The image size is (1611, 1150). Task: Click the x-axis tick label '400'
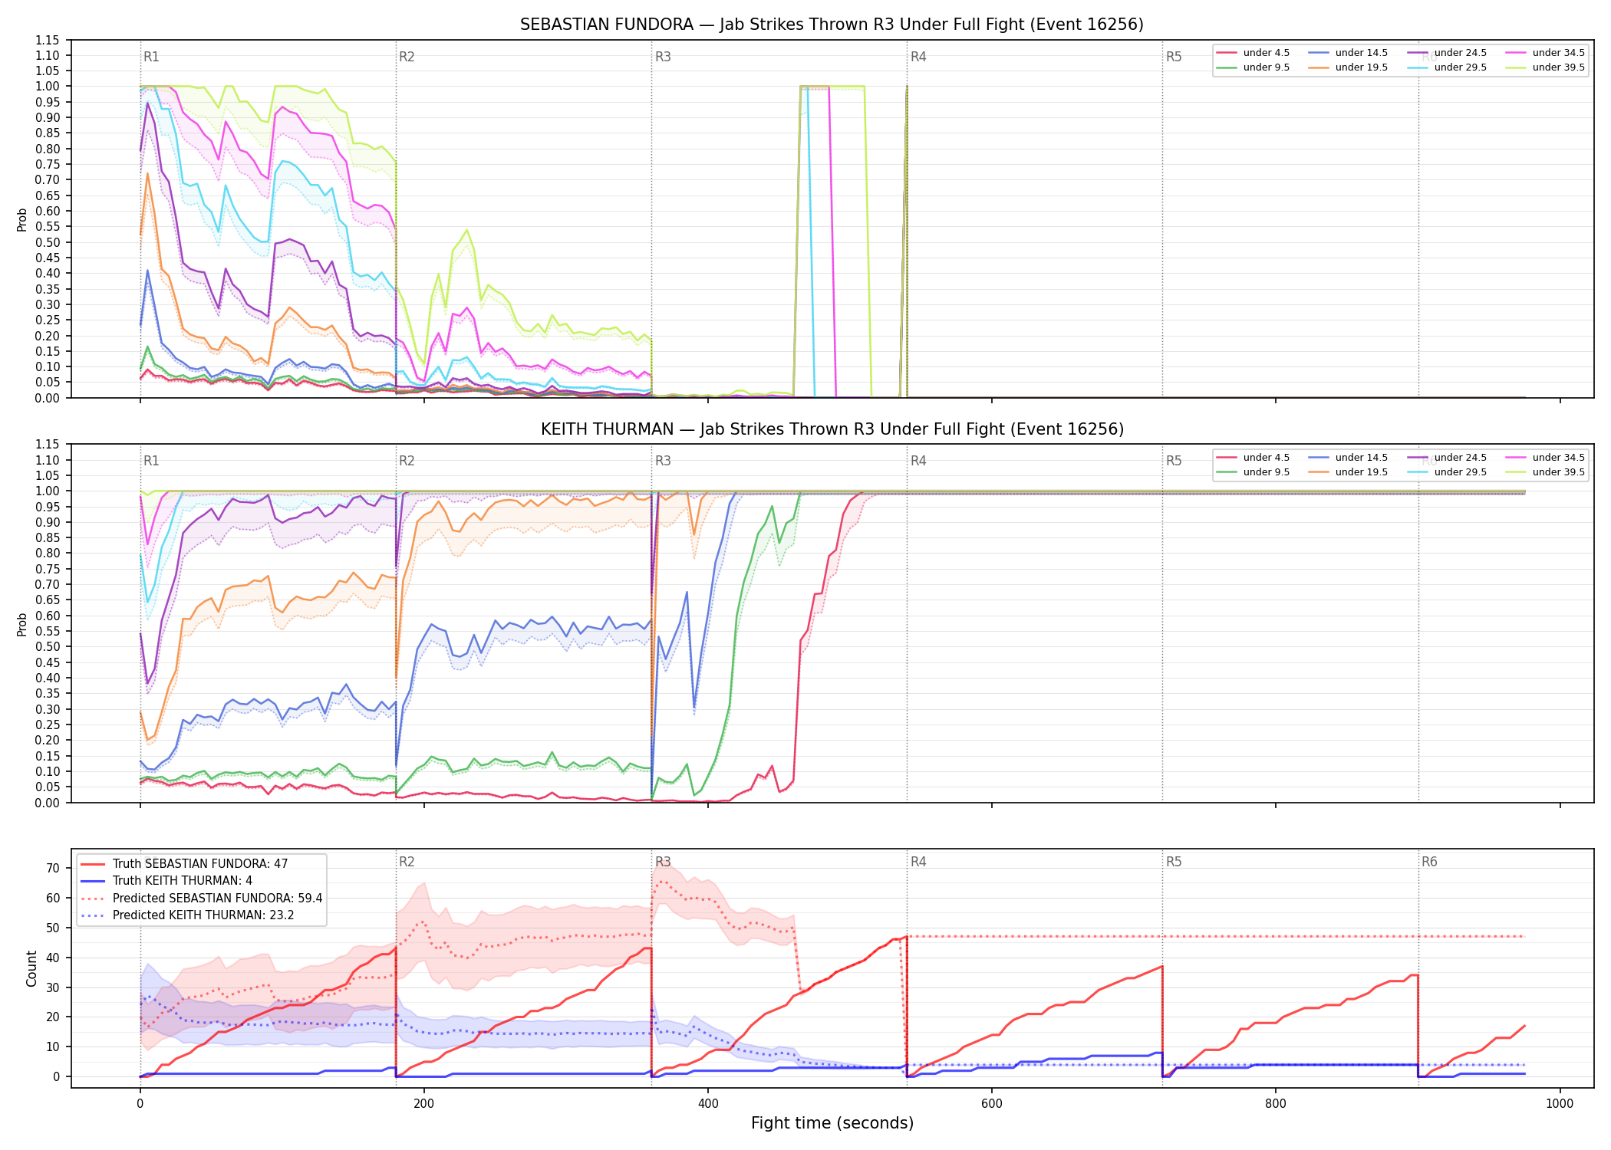pyautogui.click(x=707, y=1104)
